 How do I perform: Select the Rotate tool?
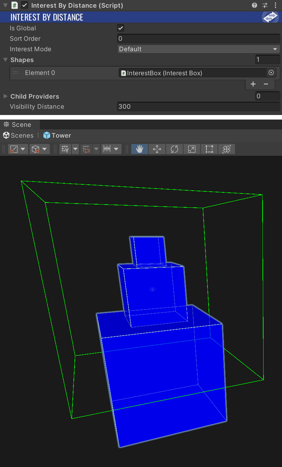174,149
